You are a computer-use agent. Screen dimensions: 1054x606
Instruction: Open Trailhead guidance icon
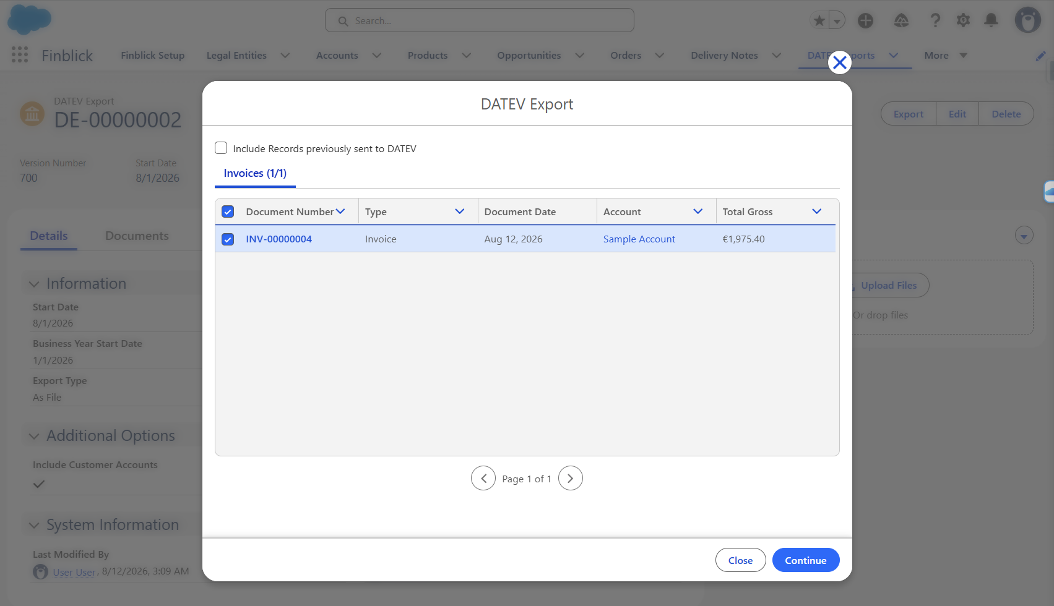[x=901, y=20]
